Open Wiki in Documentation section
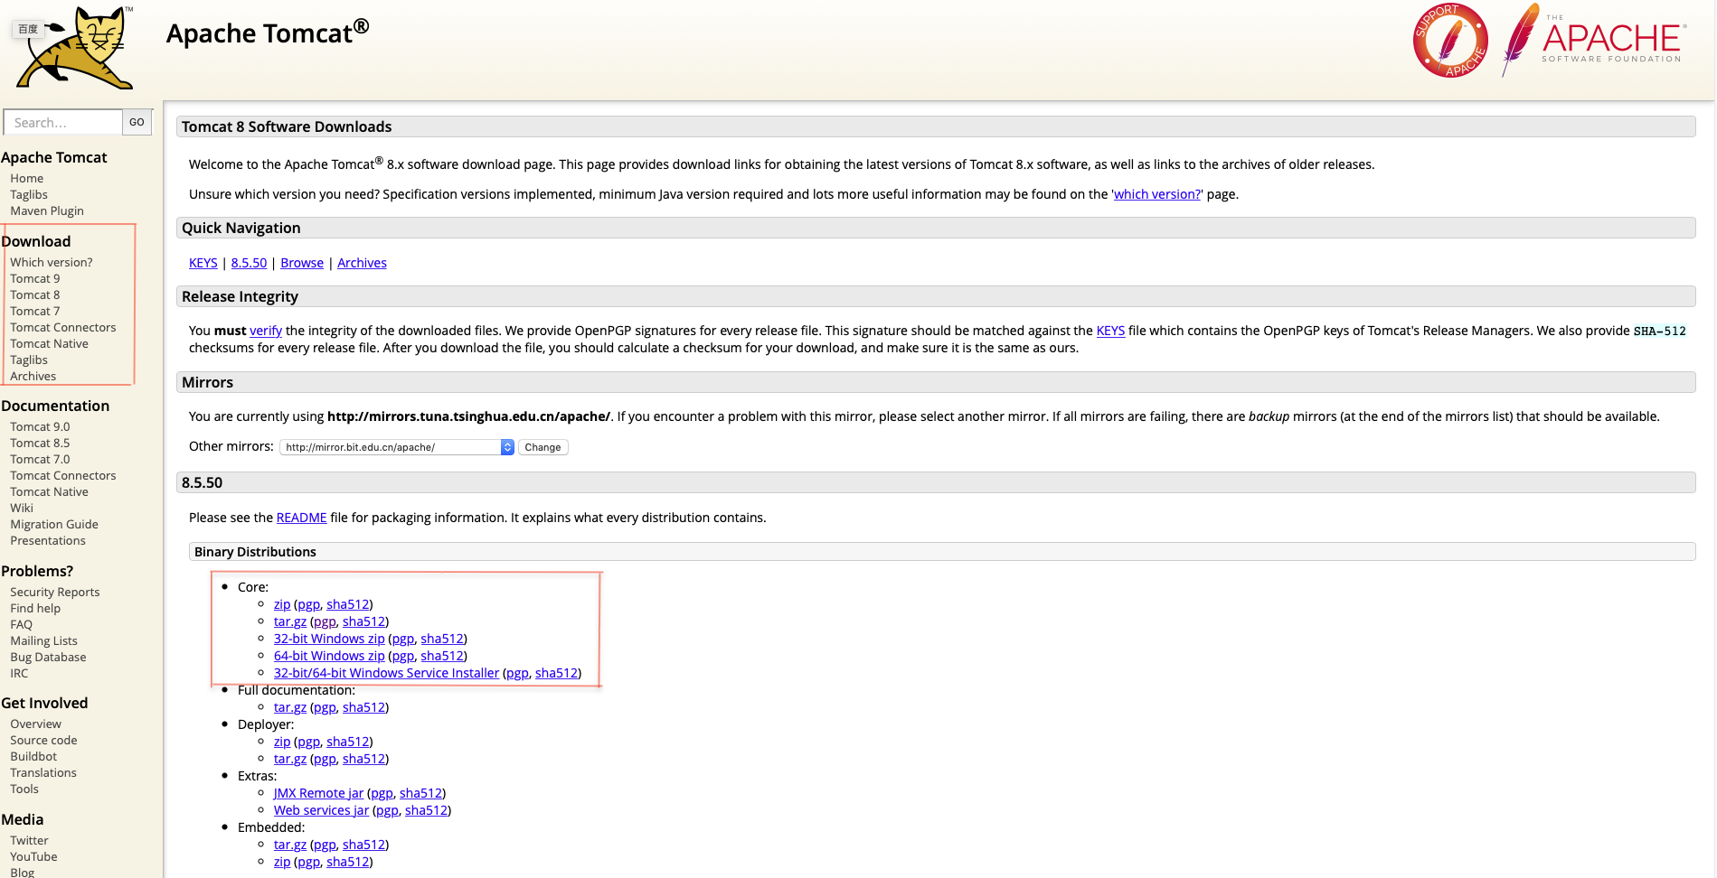The image size is (1717, 878). point(22,508)
